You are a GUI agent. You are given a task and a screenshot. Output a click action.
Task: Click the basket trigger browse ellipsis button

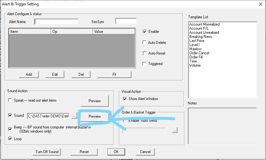tap(175, 130)
